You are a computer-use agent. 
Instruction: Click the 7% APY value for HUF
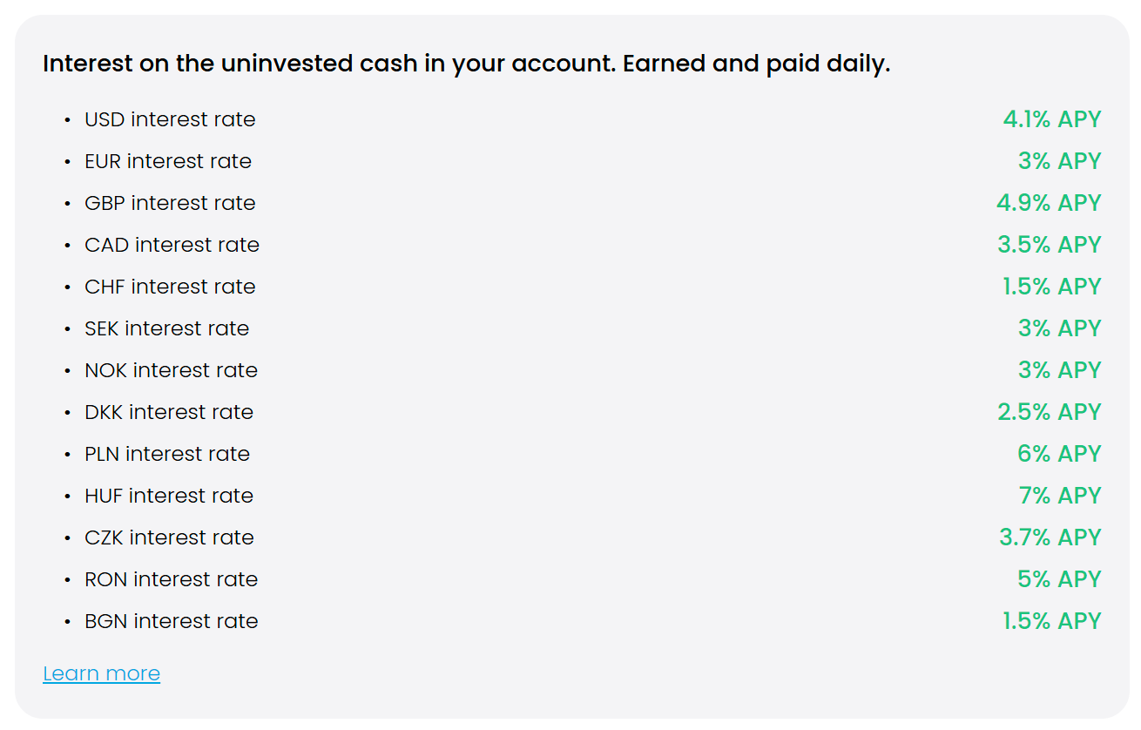(x=1060, y=496)
